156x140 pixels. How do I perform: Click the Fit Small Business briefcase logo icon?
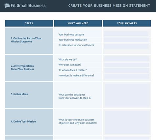click(x=7, y=5)
